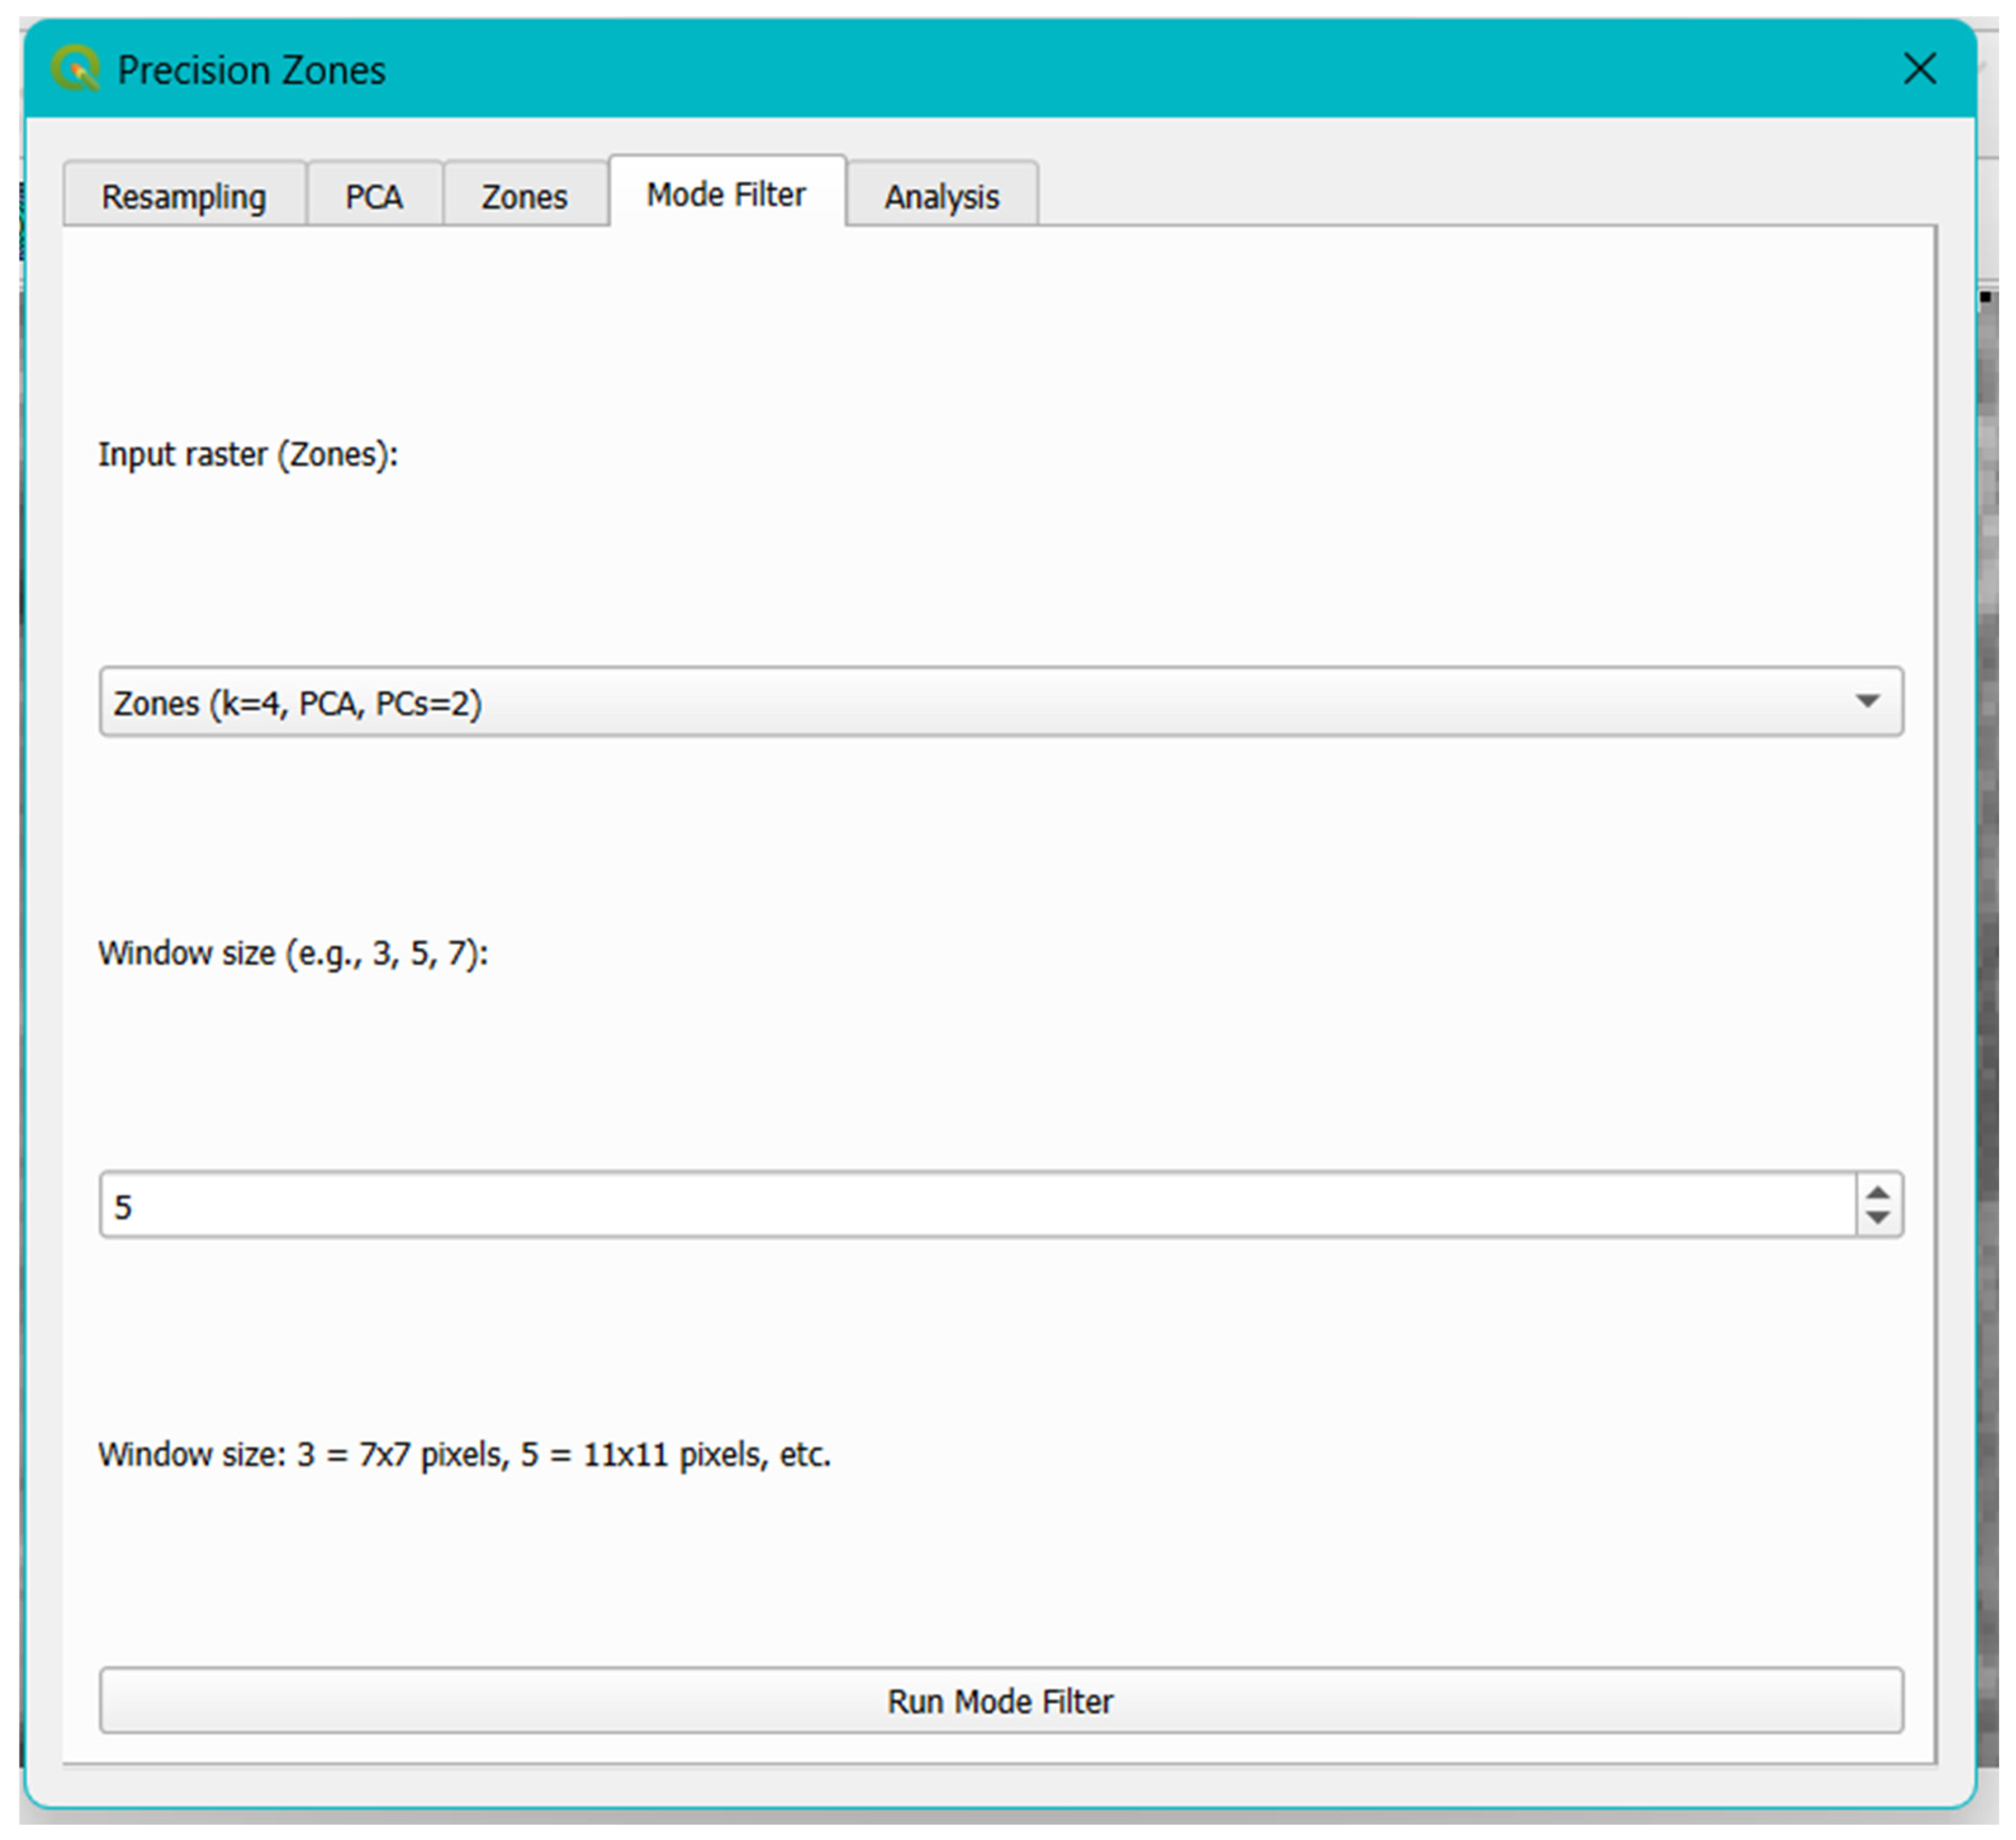Image resolution: width=2016 pixels, height=1840 pixels.
Task: Click the Window size (e.g., 3, 5, 7) label
Action: 293,953
